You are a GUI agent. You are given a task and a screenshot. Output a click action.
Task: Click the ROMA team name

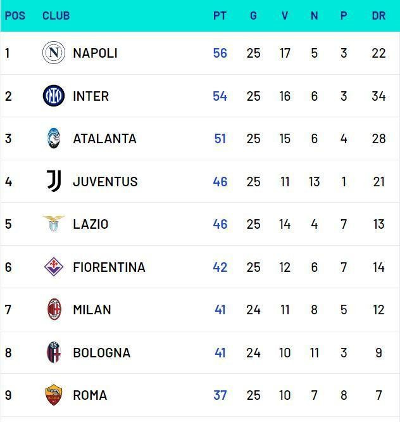90,395
